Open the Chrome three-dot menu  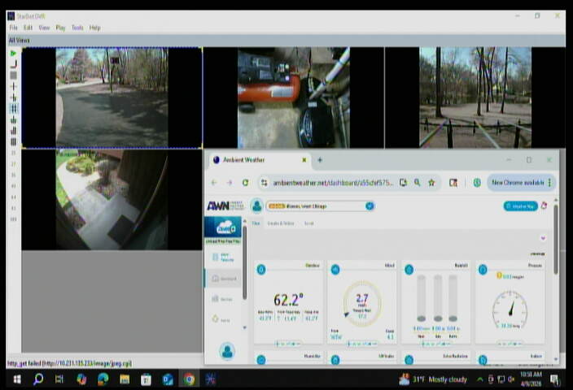point(549,183)
